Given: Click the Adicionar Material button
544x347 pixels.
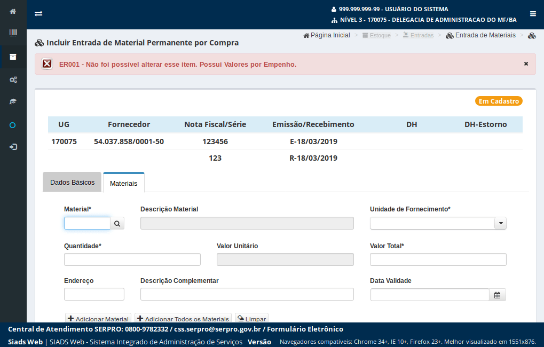Looking at the screenshot, I should (98, 318).
